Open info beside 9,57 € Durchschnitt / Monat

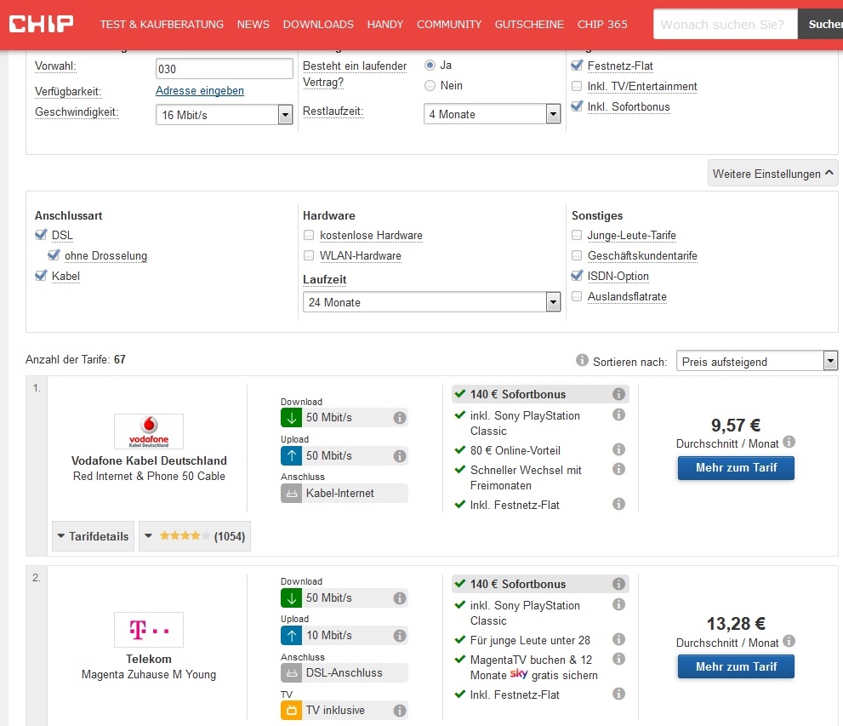789,442
